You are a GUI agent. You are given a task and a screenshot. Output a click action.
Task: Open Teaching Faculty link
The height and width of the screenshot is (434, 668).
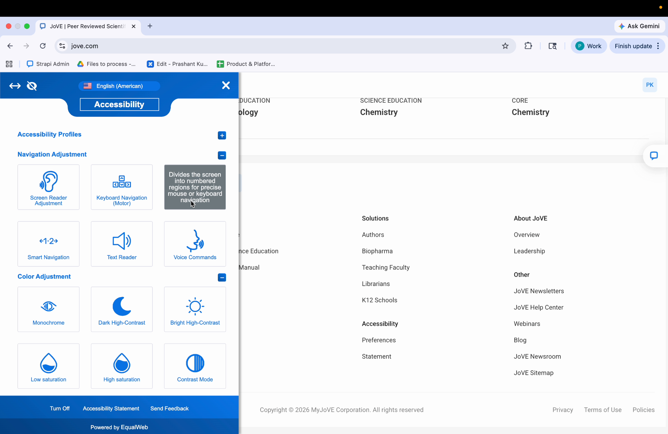[386, 267]
